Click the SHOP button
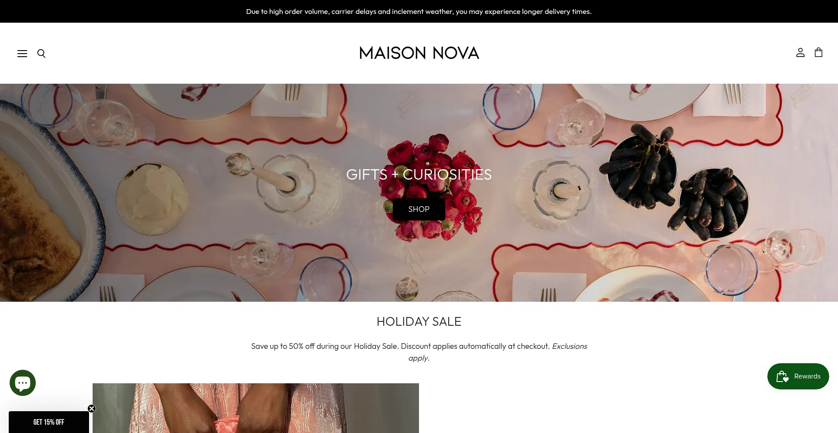838x433 pixels. 419,209
